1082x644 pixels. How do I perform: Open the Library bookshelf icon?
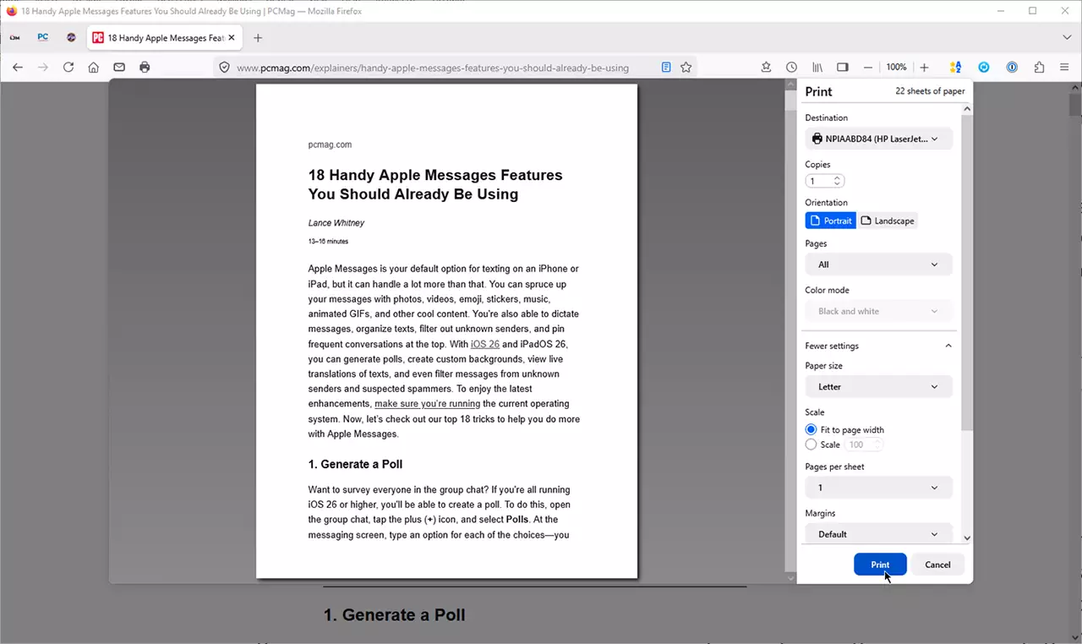[x=817, y=68]
